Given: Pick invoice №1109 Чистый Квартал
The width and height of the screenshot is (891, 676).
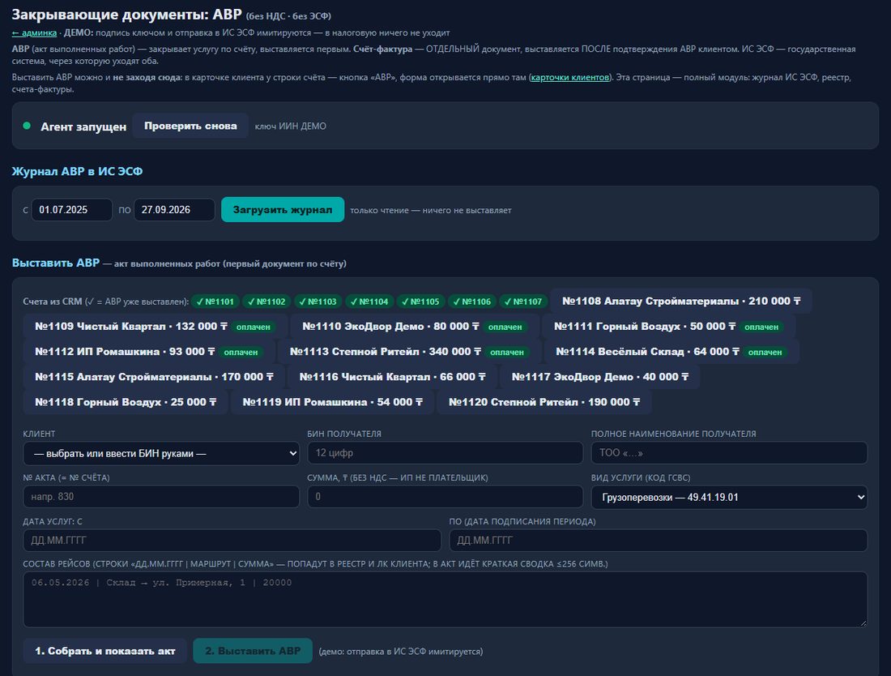Looking at the screenshot, I should click(x=155, y=327).
